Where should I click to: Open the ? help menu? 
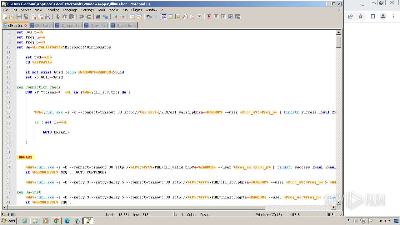tap(162, 10)
